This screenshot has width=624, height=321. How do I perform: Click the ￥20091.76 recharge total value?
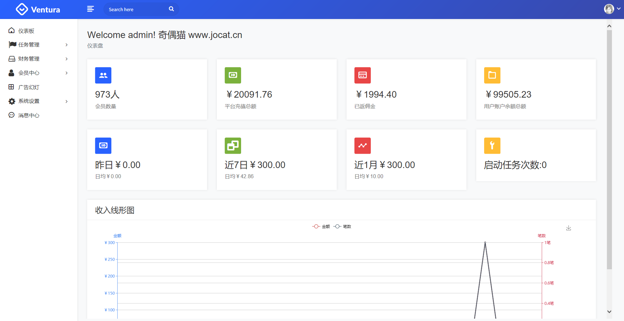[x=249, y=94]
